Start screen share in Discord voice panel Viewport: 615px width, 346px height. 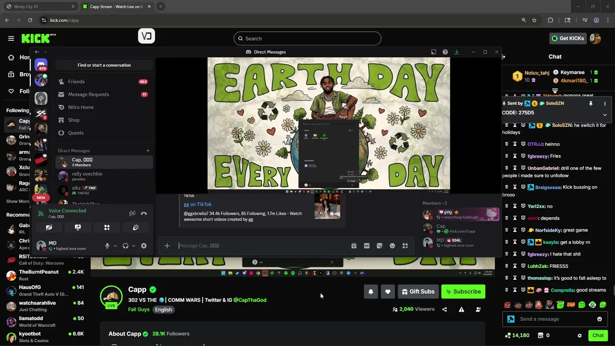click(x=78, y=227)
